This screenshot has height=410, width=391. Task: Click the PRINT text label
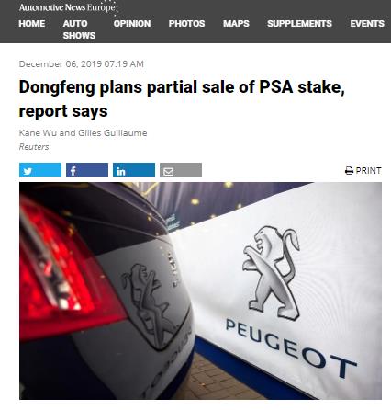368,171
